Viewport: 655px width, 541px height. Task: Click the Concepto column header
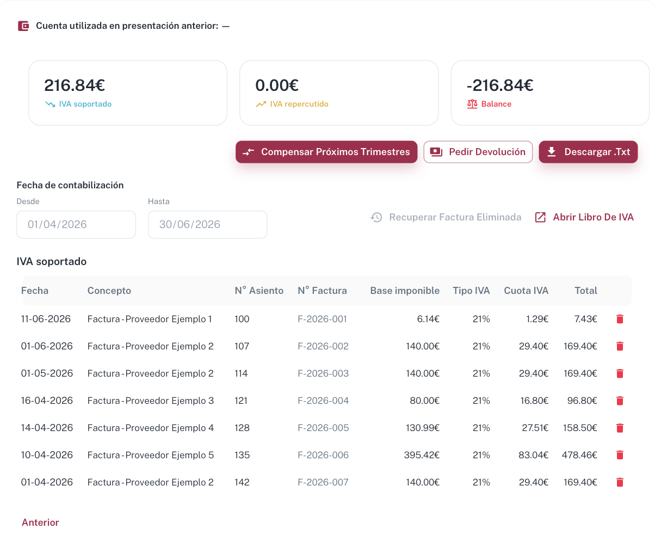(x=109, y=291)
